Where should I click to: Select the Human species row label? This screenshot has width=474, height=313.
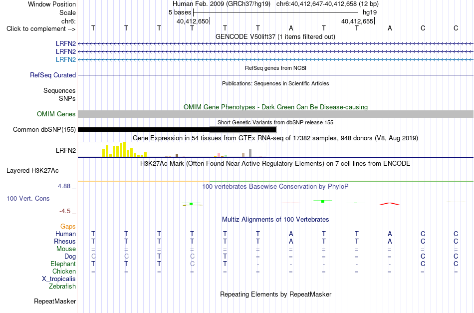[x=65, y=234]
